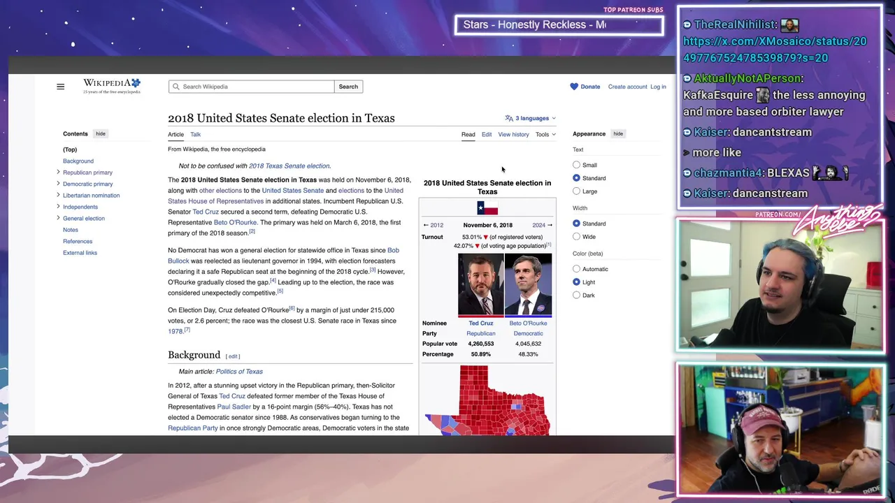This screenshot has width=895, height=503.
Task: Click the now-playing song title box
Action: pyautogui.click(x=559, y=25)
